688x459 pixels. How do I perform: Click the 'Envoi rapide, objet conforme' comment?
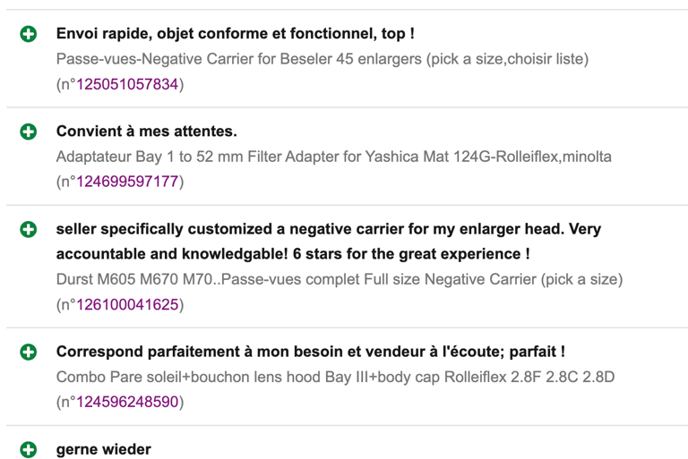click(x=236, y=34)
